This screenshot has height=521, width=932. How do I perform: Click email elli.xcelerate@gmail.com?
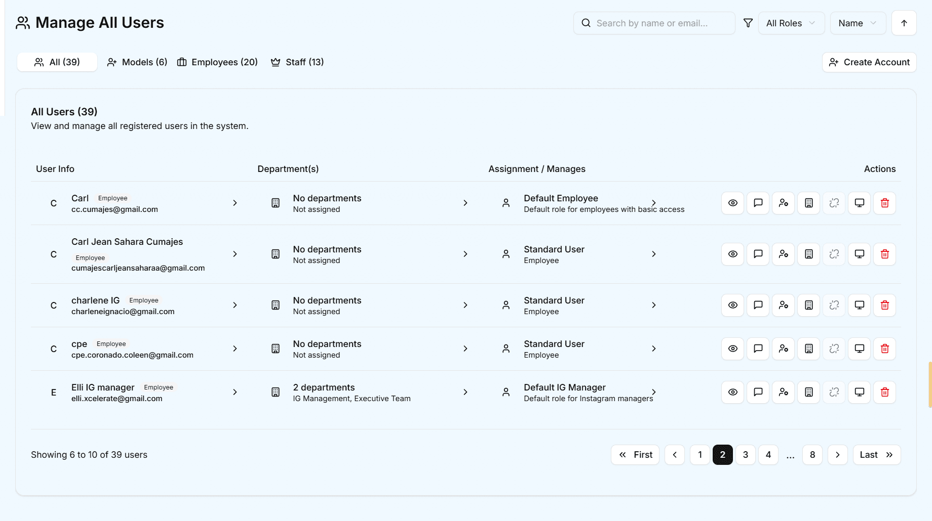tap(117, 399)
